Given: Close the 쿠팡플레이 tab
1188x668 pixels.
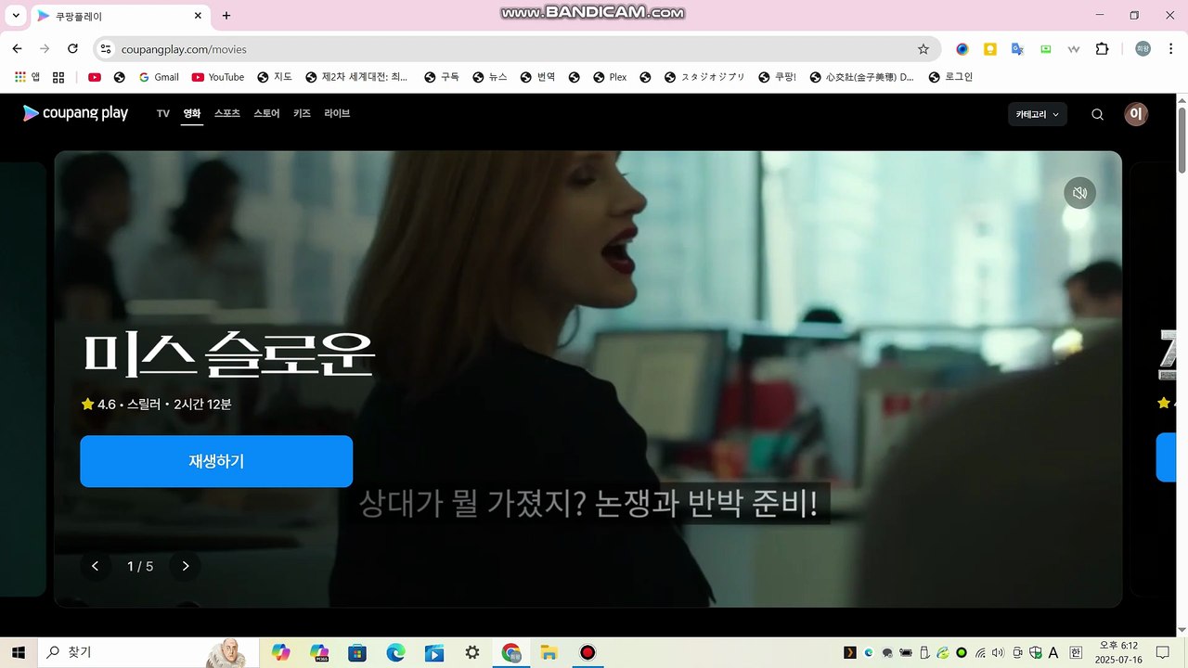Looking at the screenshot, I should 199,16.
